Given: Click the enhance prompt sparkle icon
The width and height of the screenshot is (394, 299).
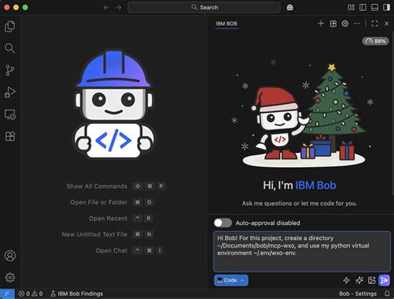Looking at the screenshot, I should [x=359, y=280].
